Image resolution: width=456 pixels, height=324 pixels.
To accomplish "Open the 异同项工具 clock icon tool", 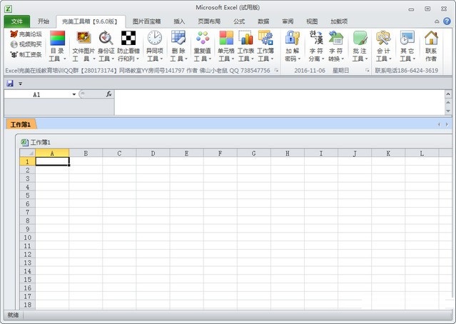I will click(154, 46).
